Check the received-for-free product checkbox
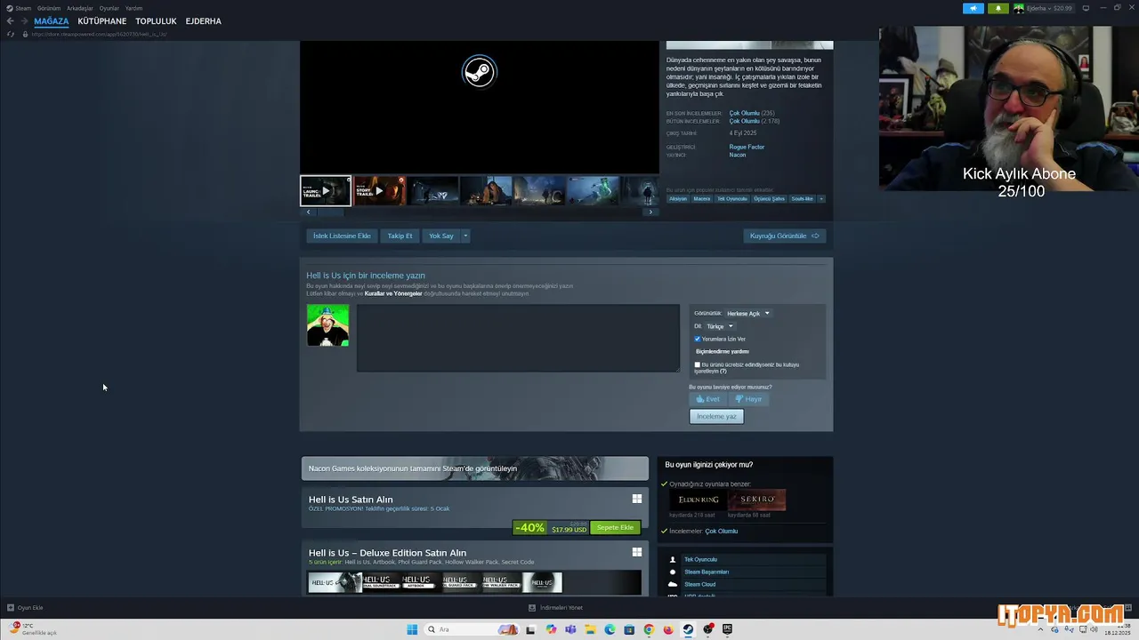Viewport: 1139px width, 640px height. tap(697, 364)
